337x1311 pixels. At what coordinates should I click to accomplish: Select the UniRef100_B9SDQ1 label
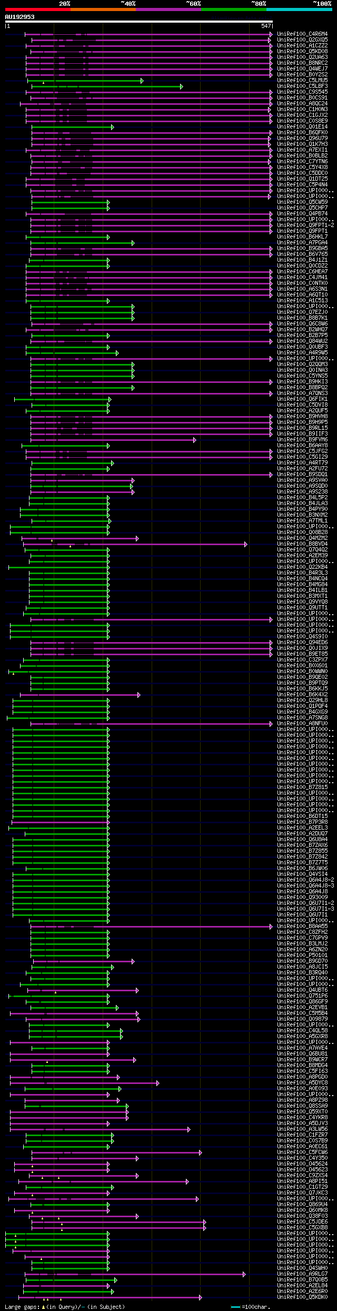(x=302, y=475)
